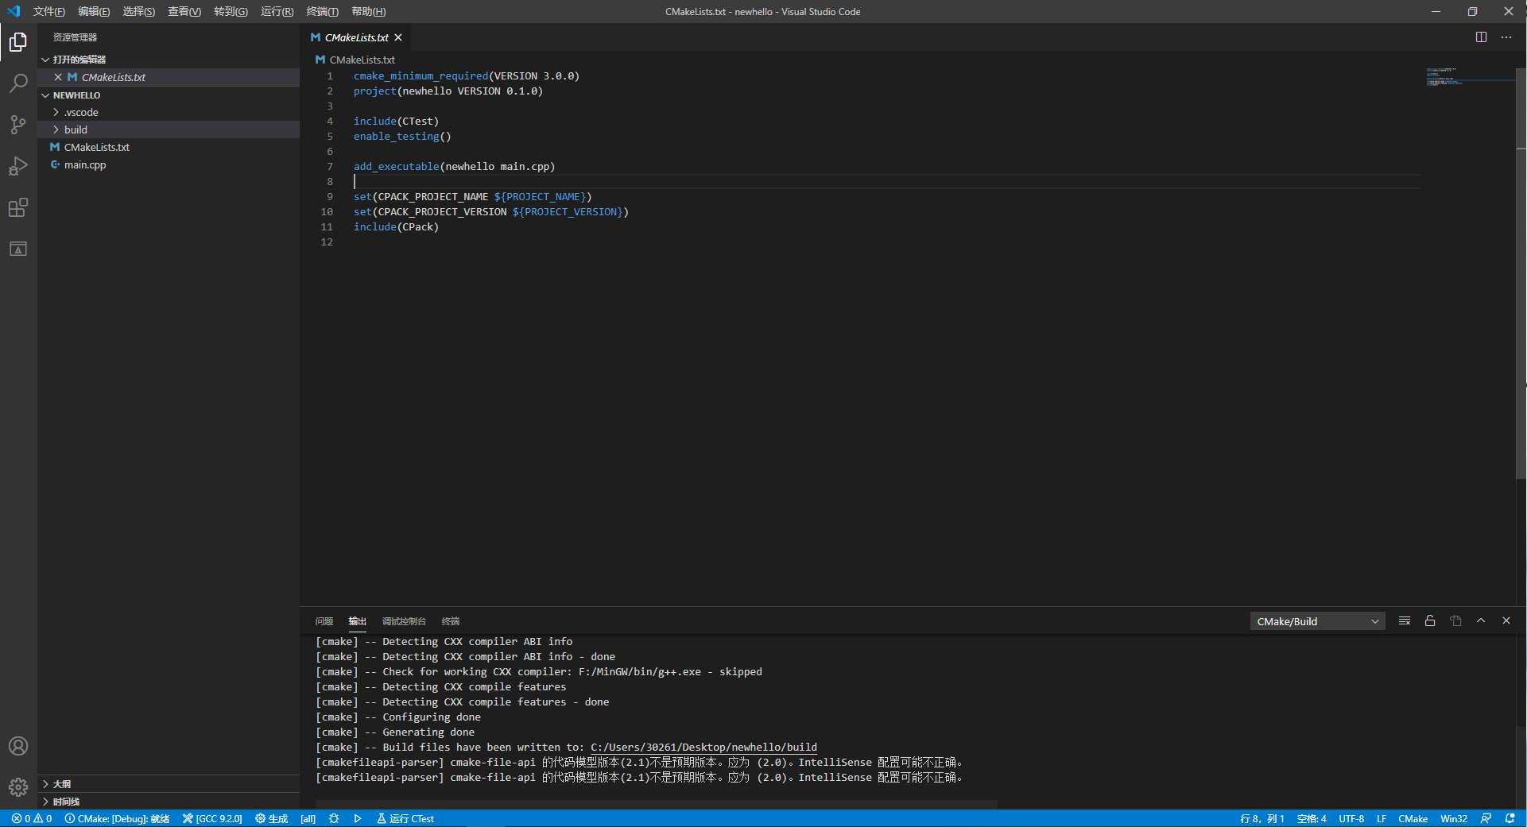Change file encoding UTF-8
Viewport: 1527px width, 827px height.
[x=1351, y=818]
